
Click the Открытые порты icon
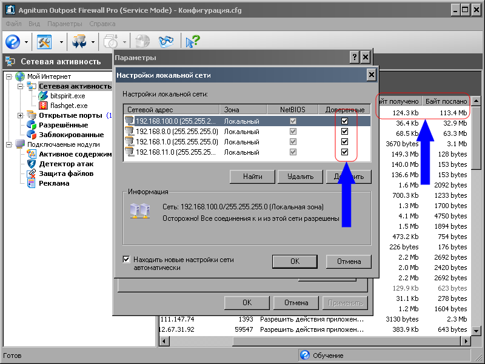(32, 115)
